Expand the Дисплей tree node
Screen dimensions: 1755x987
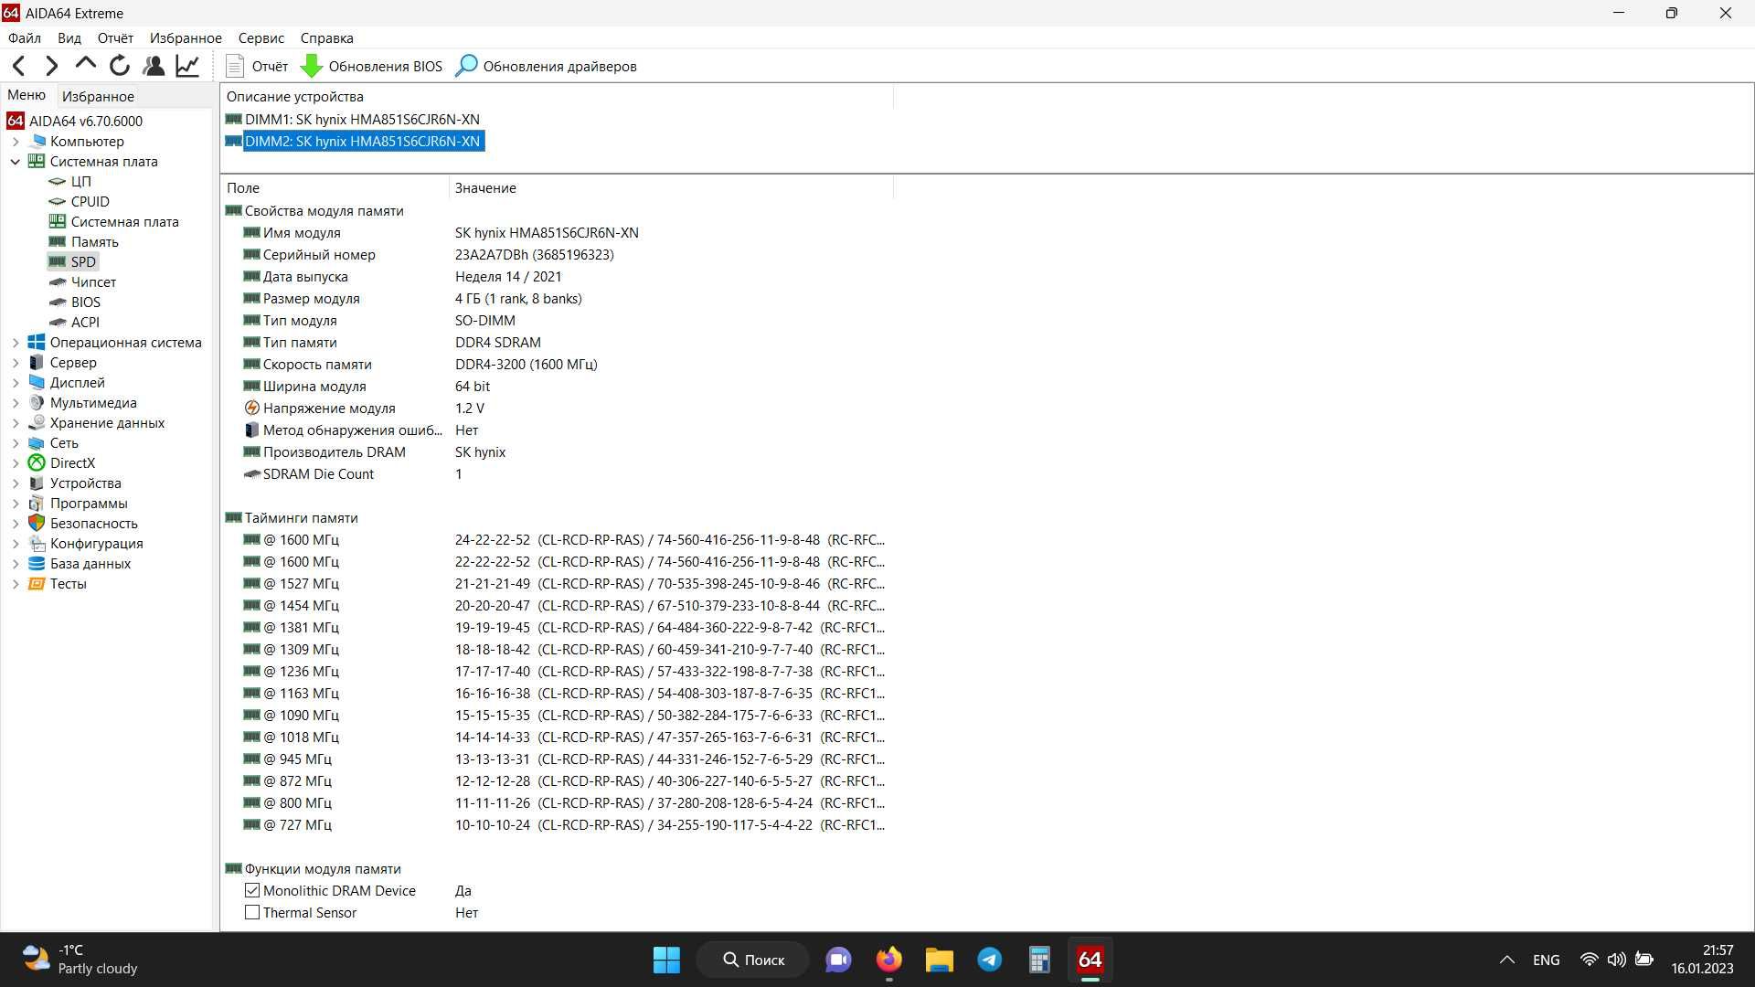16,383
